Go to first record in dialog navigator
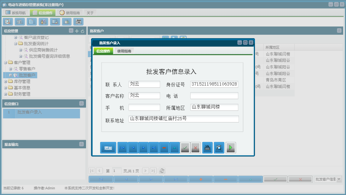The height and width of the screenshot is (195, 346). [x=123, y=148]
